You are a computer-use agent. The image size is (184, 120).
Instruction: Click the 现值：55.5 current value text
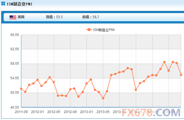click(54, 17)
